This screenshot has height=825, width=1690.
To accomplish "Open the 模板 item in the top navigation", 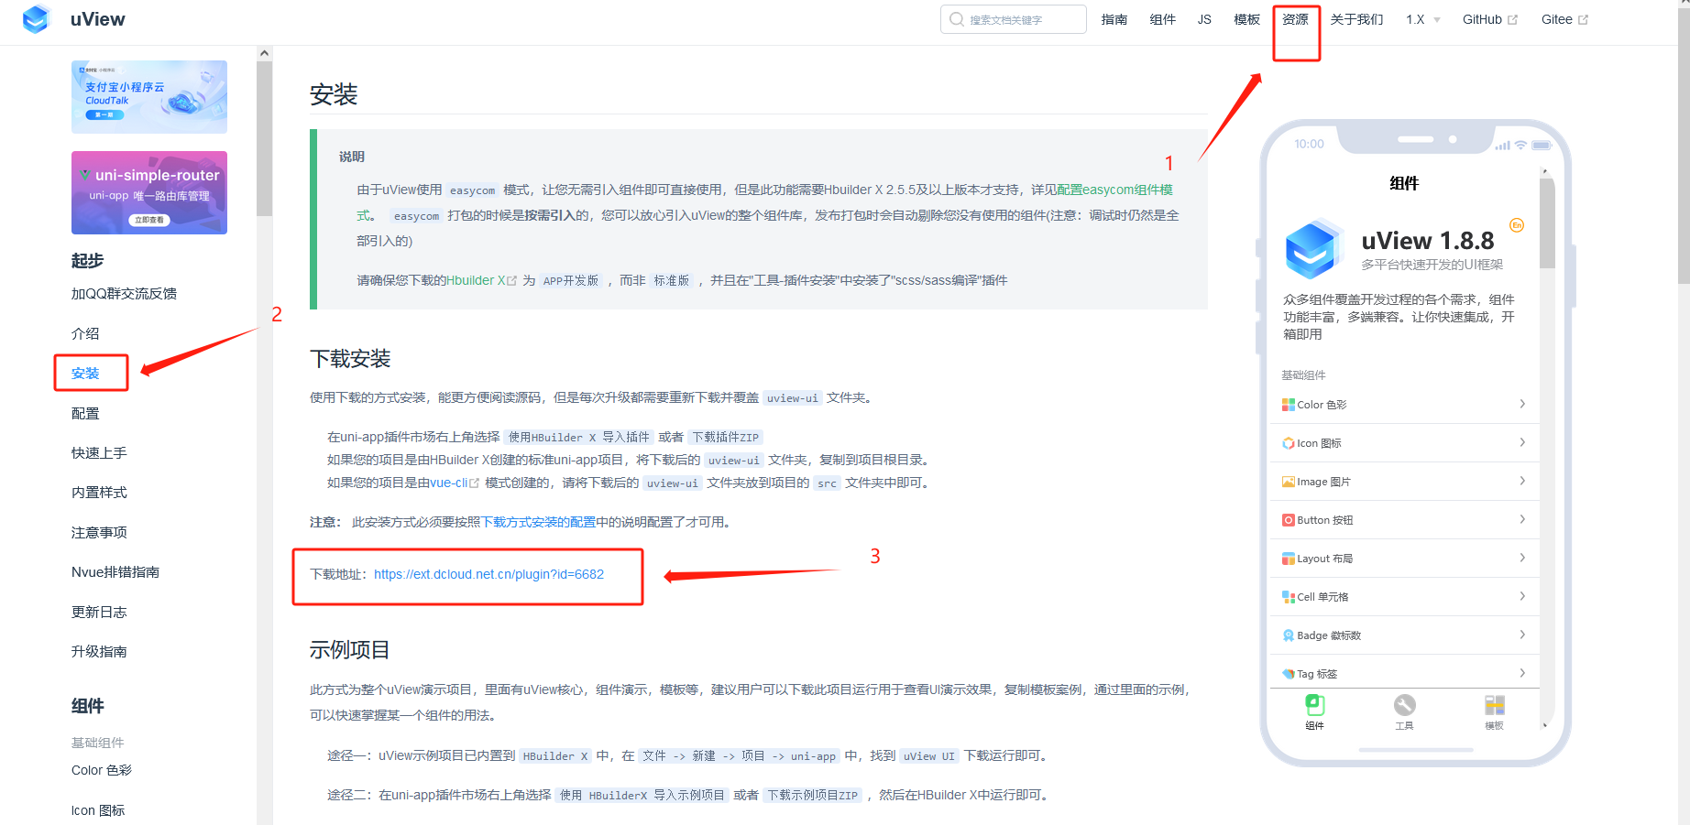I will [x=1247, y=19].
